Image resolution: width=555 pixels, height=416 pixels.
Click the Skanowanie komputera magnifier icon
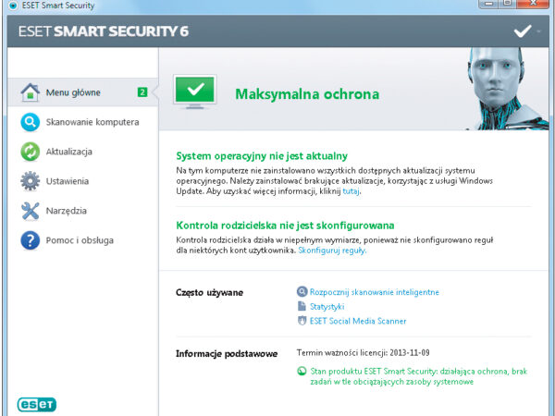[30, 122]
